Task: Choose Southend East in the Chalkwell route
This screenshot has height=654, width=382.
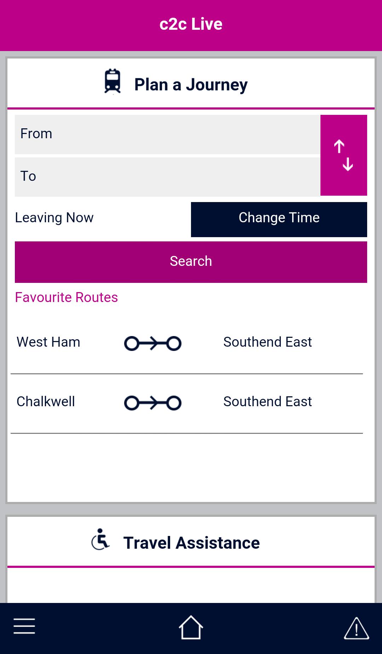Action: 267,402
